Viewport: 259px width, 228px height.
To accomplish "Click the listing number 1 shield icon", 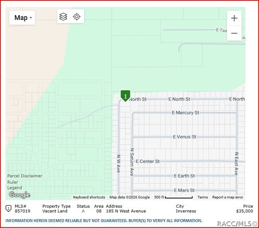I will [8, 208].
